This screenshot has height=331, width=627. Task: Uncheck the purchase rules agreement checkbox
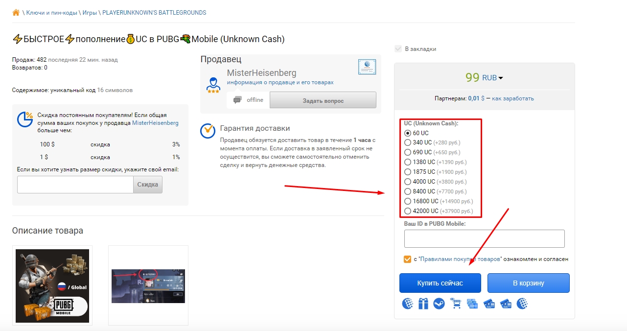[407, 259]
